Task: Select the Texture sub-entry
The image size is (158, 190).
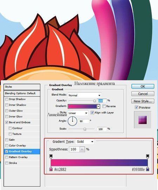Action: click(x=17, y=134)
